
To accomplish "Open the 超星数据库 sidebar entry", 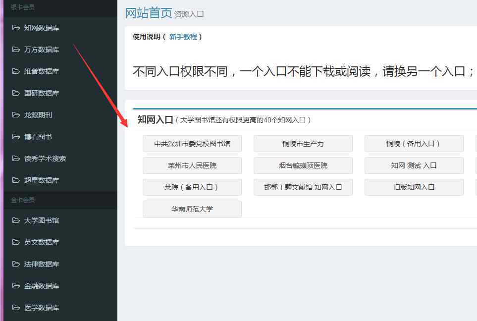I will point(42,180).
